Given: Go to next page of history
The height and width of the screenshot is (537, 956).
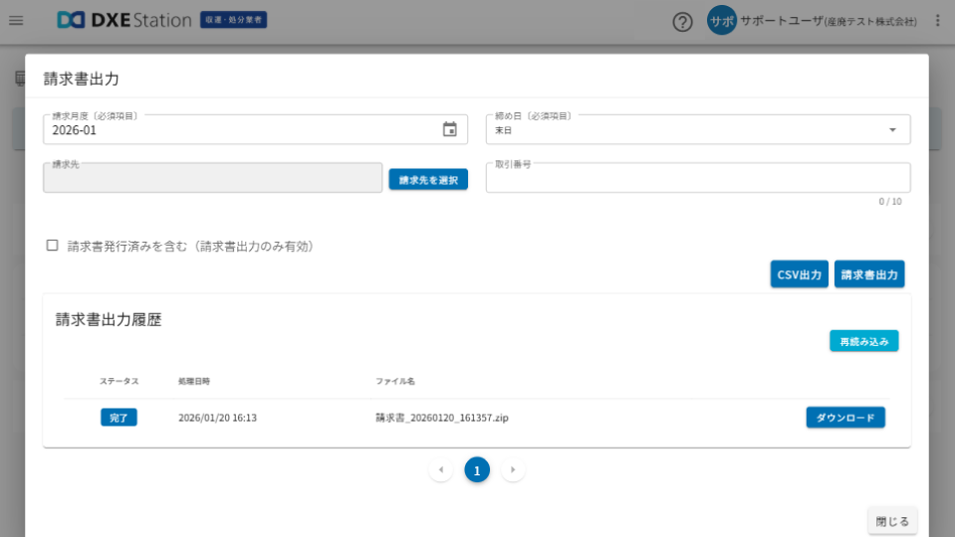Looking at the screenshot, I should (x=513, y=469).
